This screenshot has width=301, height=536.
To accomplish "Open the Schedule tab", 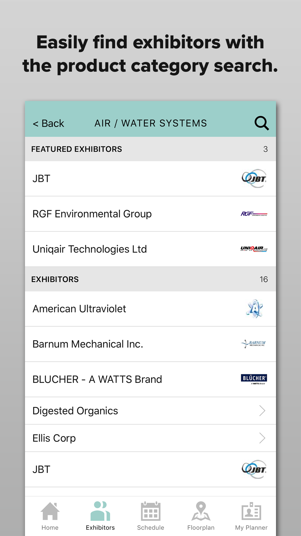I will 150,516.
